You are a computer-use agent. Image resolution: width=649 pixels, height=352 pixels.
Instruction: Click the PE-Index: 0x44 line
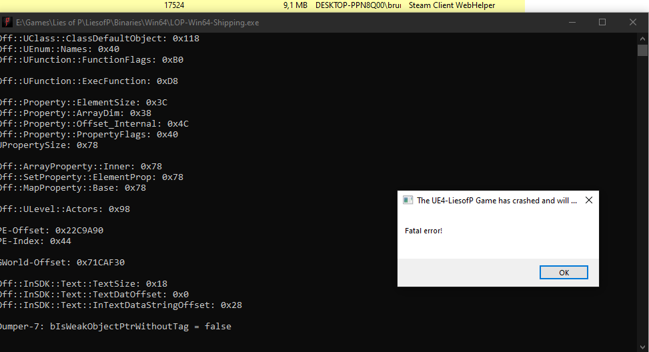tap(35, 241)
